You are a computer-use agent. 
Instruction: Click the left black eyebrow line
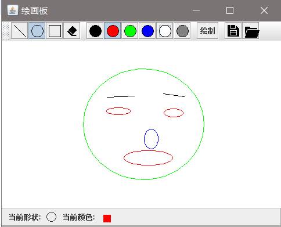[x=121, y=96]
